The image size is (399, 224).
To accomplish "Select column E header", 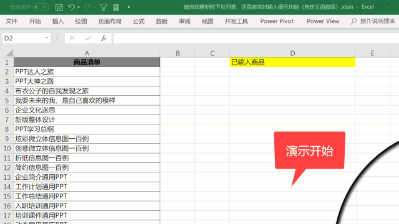I will click(x=373, y=54).
